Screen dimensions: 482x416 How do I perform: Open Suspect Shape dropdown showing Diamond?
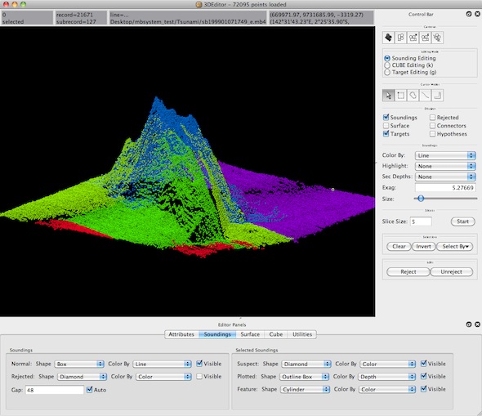[x=306, y=364]
